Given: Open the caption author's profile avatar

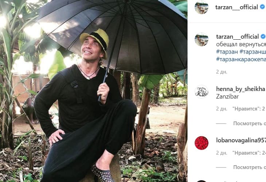Looking at the screenshot, I should tap(201, 39).
